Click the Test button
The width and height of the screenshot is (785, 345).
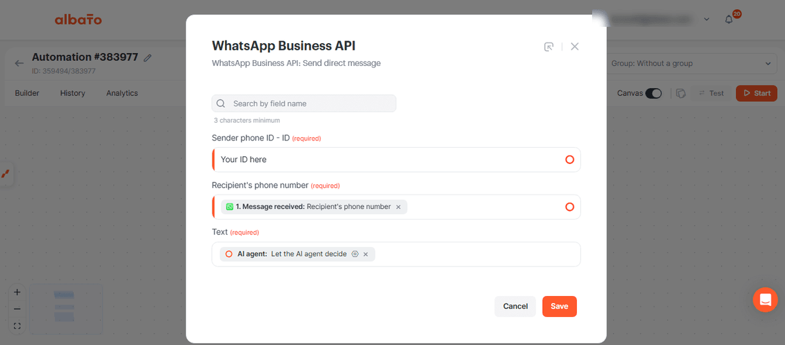click(x=711, y=93)
